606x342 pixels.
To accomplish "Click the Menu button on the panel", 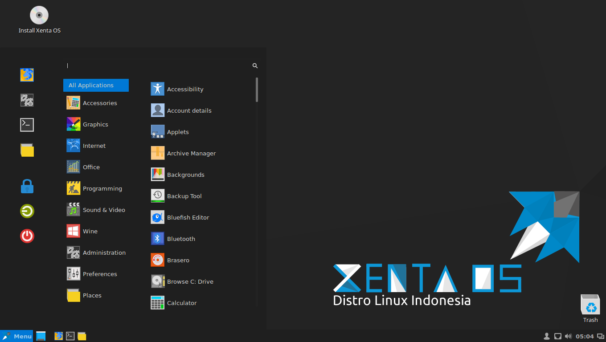I will click(16, 336).
